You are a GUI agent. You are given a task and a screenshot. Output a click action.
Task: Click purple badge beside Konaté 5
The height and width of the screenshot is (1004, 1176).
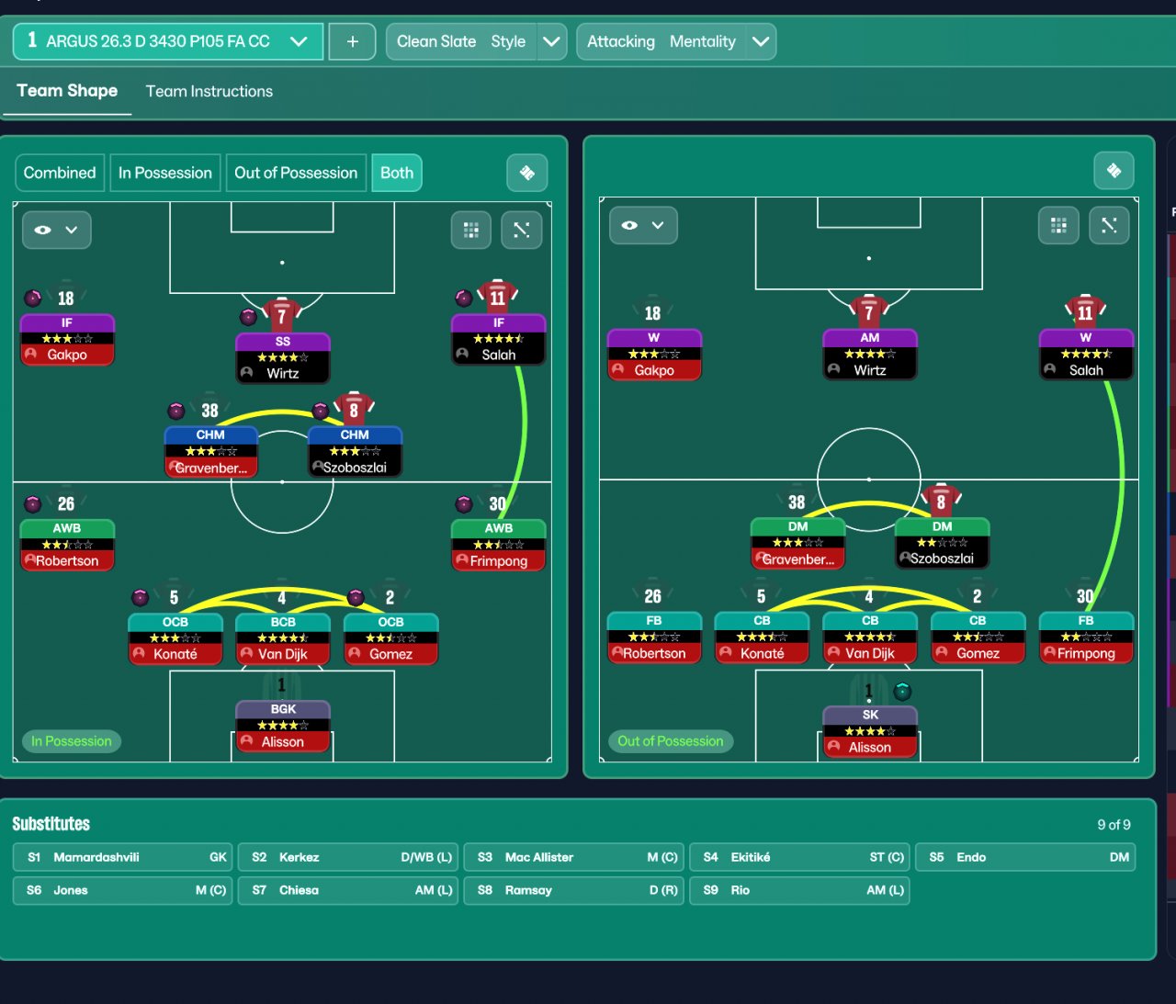(x=141, y=597)
